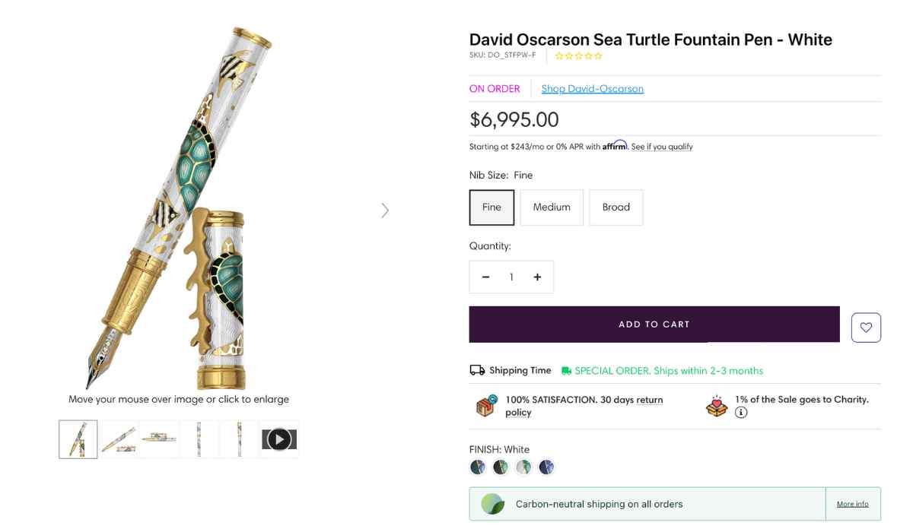913x532 pixels.
Task: Open the info circle next to charity note
Action: coord(741,413)
